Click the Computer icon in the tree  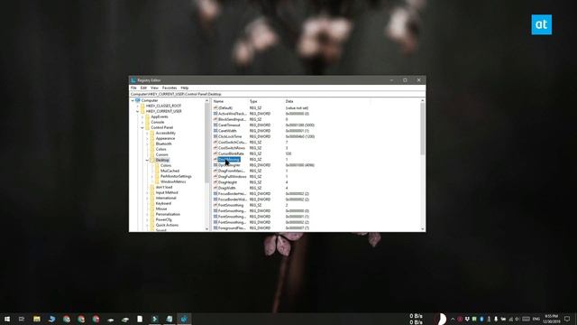(138, 100)
